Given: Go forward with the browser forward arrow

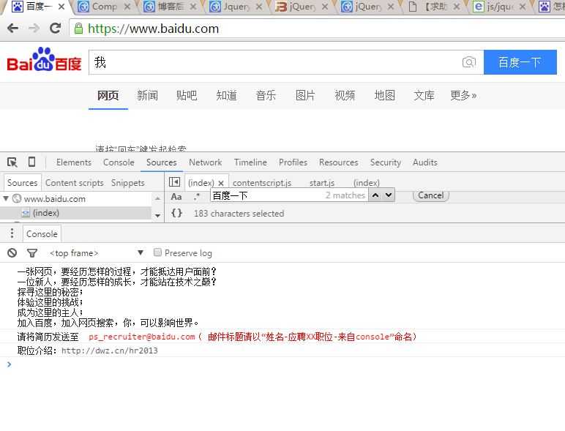Looking at the screenshot, I should pos(34,28).
